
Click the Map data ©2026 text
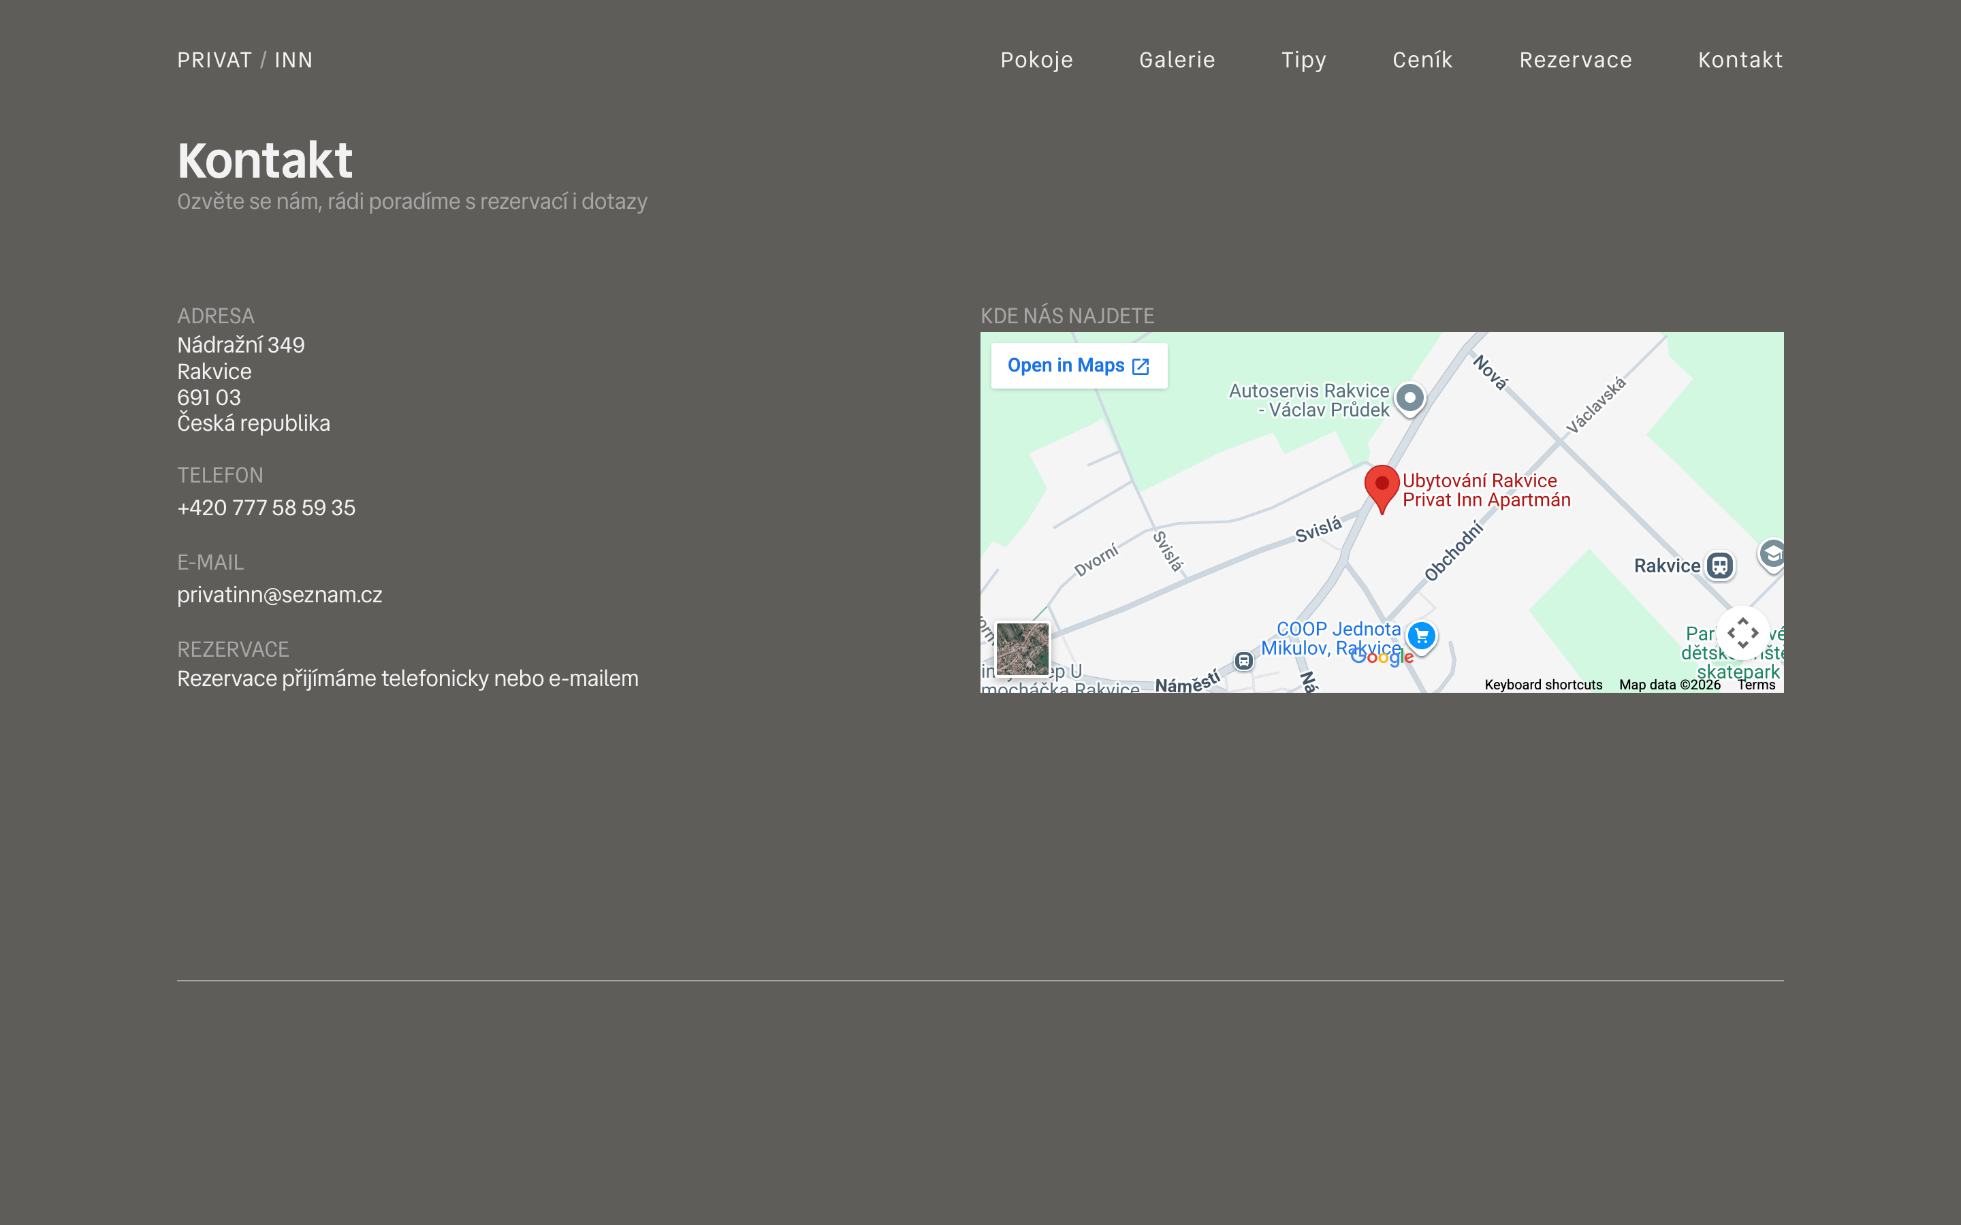tap(1670, 685)
